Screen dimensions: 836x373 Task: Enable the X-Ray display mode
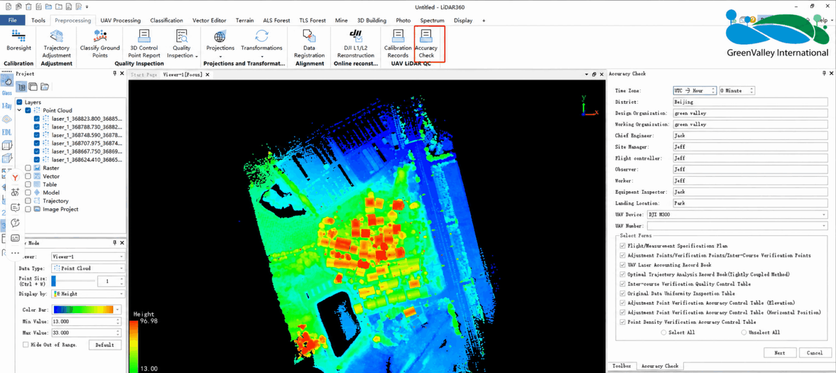click(x=7, y=106)
